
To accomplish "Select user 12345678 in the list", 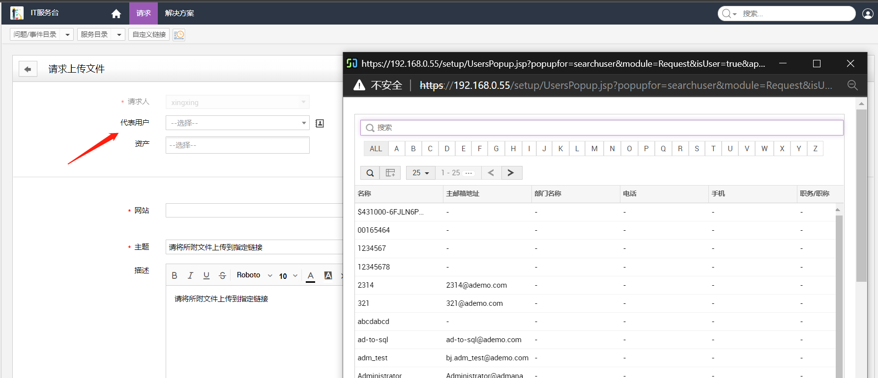I will [374, 267].
